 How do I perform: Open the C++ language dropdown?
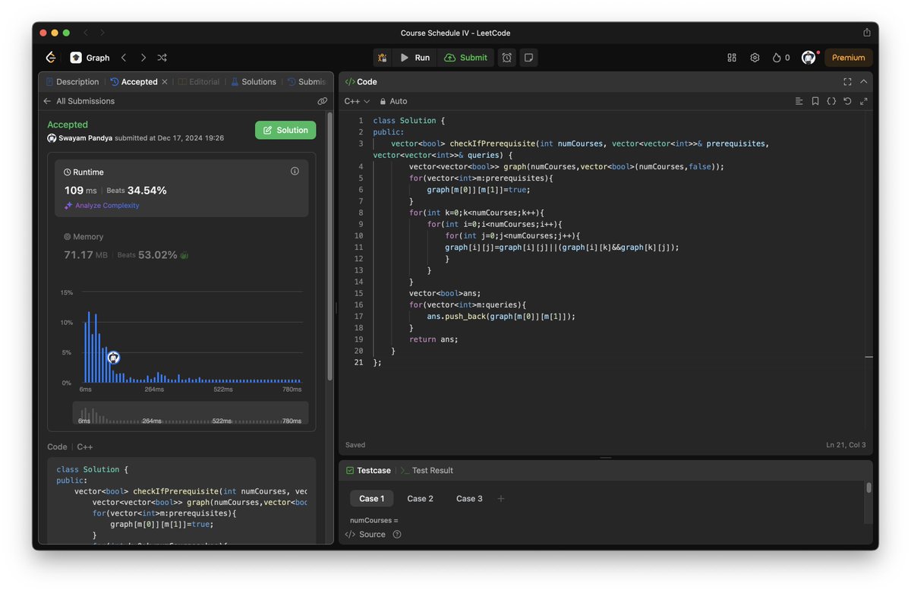[357, 101]
